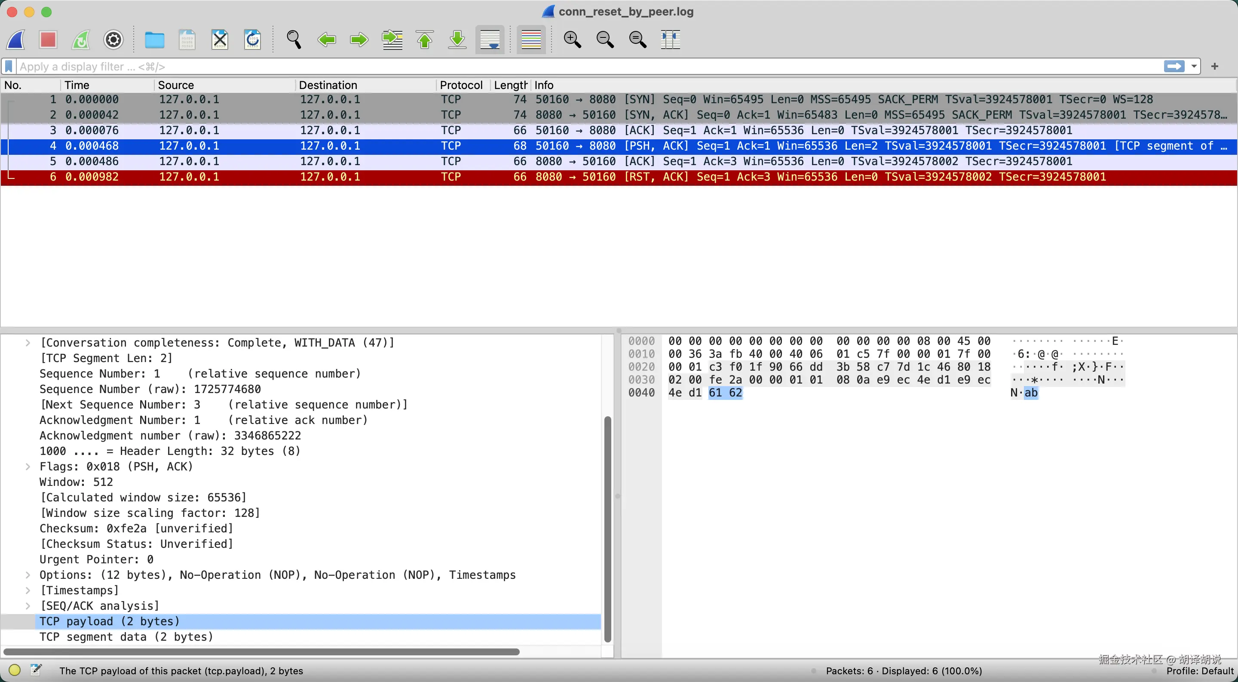Expand the SEQ/ACK analysis section
The width and height of the screenshot is (1238, 682).
(28, 605)
